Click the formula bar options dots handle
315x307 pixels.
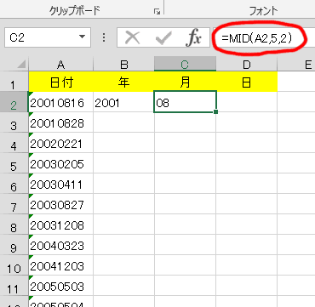[x=104, y=37]
